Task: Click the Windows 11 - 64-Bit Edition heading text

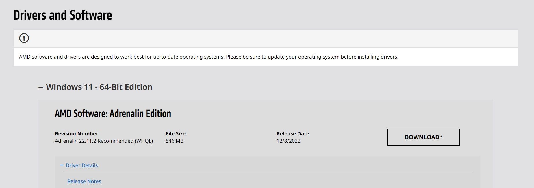Action: (x=99, y=87)
